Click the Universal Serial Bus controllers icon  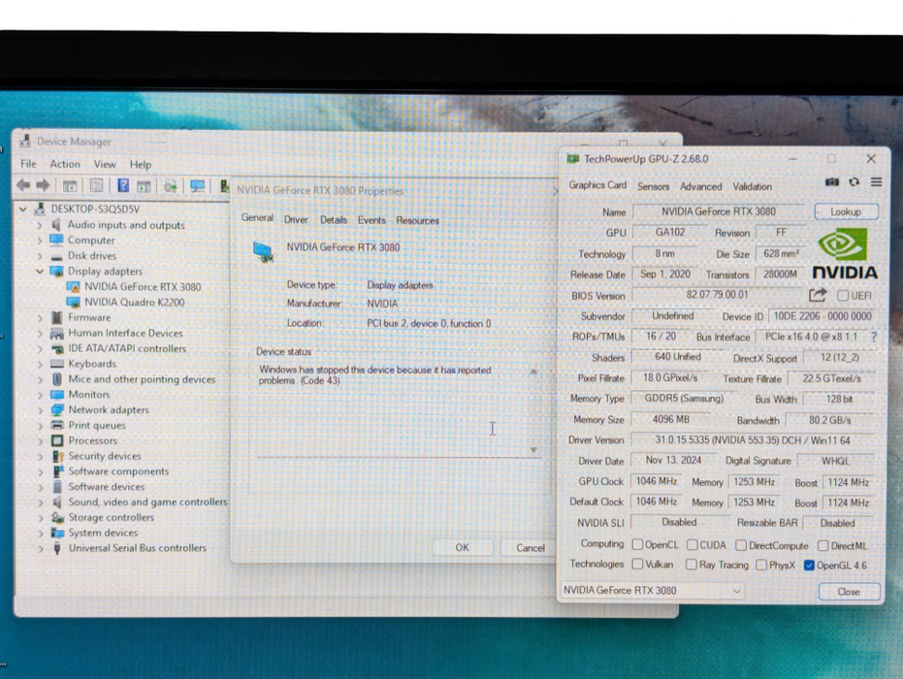(57, 548)
